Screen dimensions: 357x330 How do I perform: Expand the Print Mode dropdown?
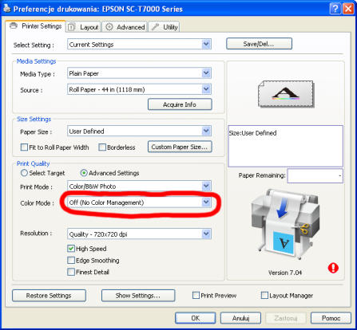click(139, 187)
